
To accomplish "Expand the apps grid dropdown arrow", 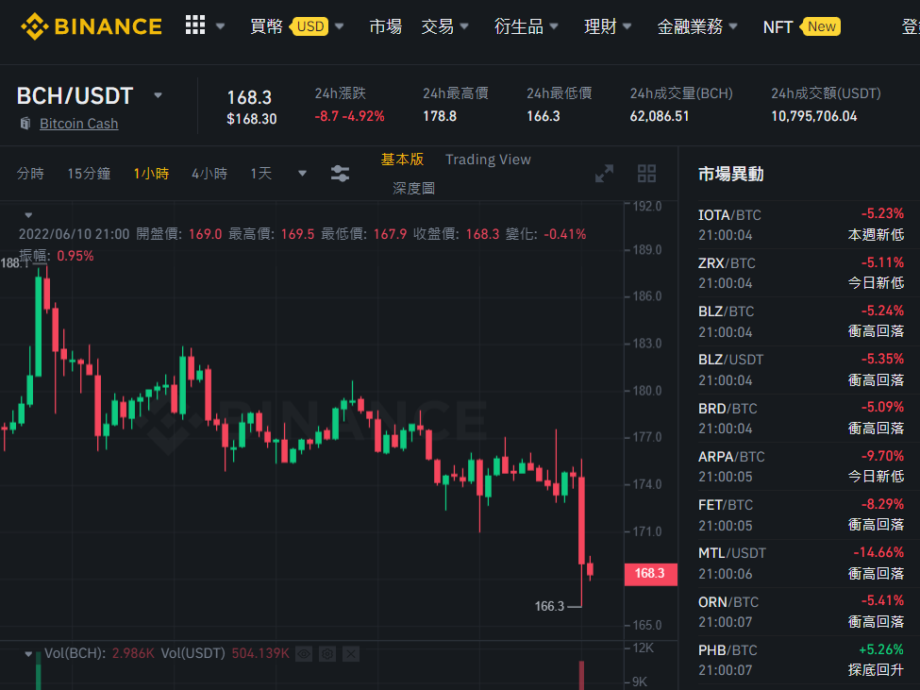I will click(221, 26).
